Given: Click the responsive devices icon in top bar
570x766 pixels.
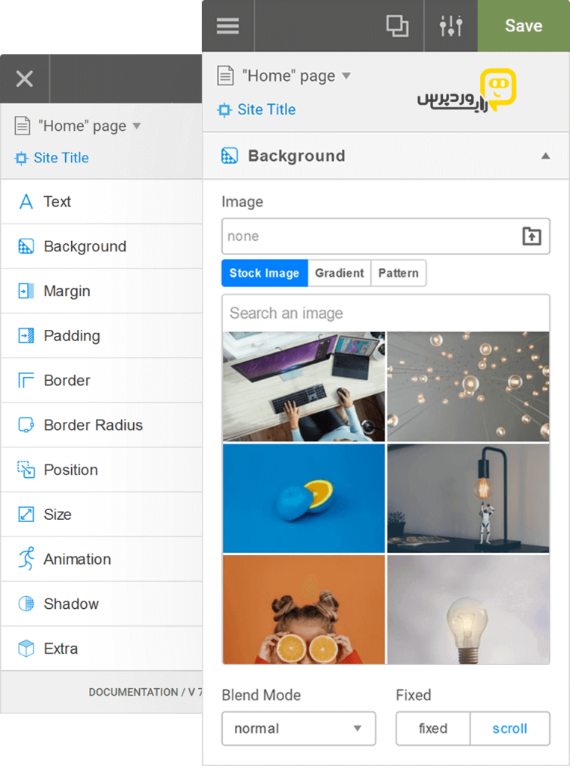Looking at the screenshot, I should [x=397, y=26].
